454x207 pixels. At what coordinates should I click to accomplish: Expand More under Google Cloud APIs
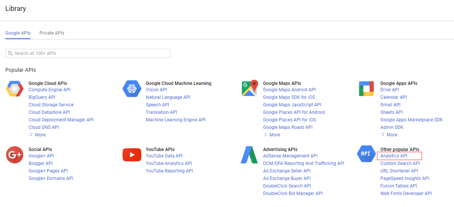(37, 135)
